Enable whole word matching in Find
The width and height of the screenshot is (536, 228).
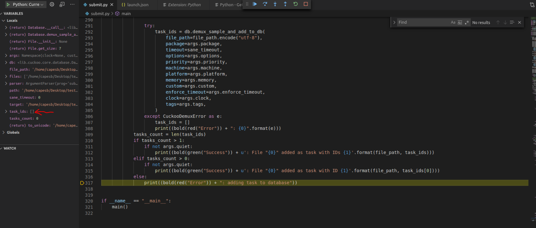pyautogui.click(x=460, y=22)
